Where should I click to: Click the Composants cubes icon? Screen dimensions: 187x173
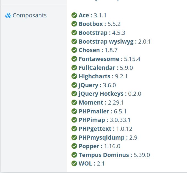click(x=8, y=15)
